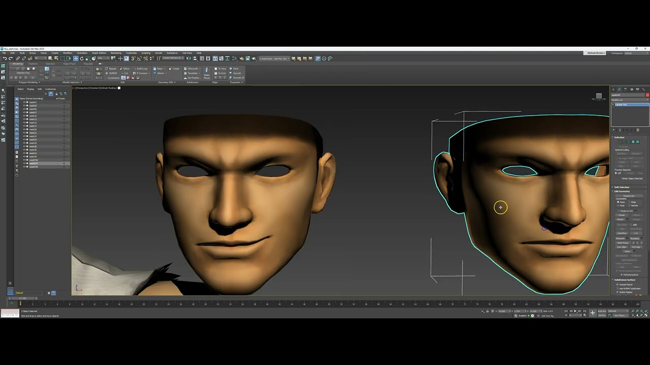Open the Create tab in command panel

(x=613, y=89)
